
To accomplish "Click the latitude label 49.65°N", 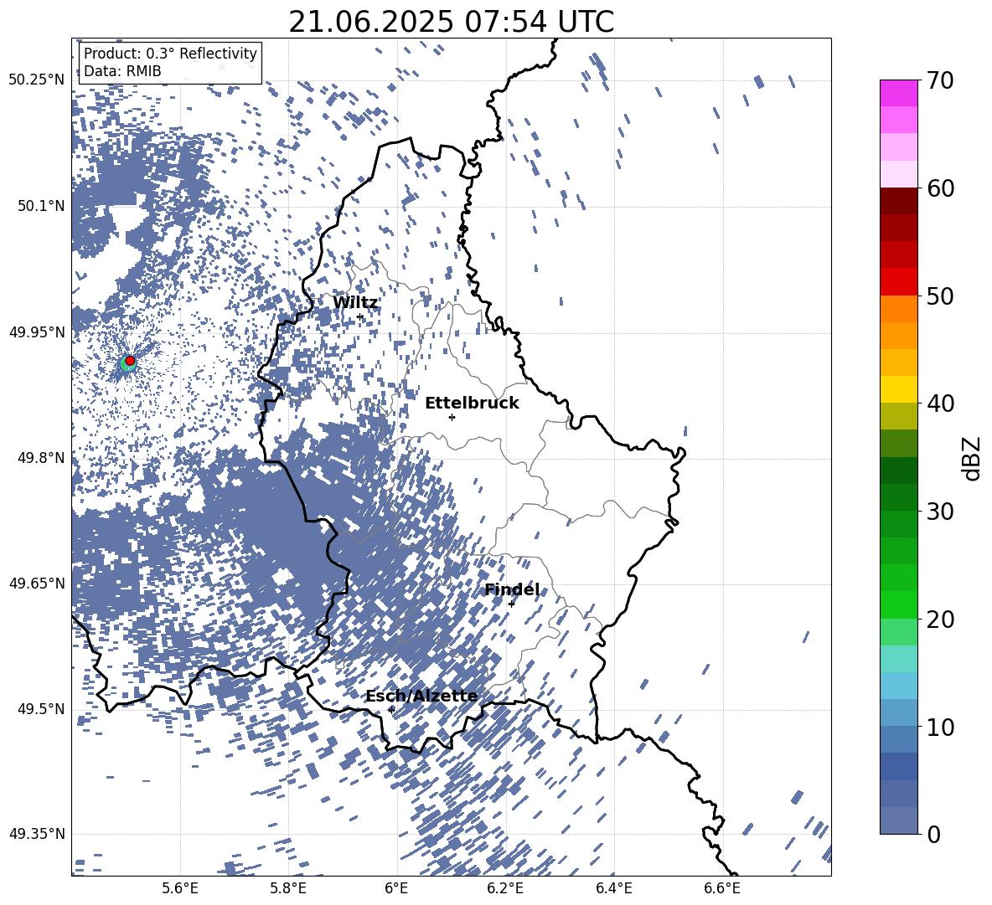I will [x=37, y=584].
